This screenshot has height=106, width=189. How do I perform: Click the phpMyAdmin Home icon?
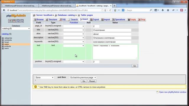[x=10, y=21]
